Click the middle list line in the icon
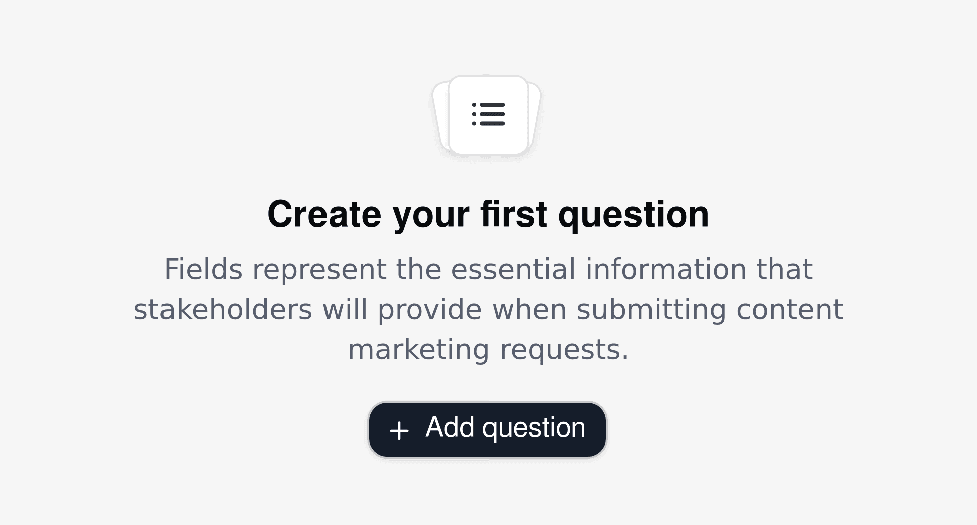Screen dimensions: 977x525 coord(492,115)
